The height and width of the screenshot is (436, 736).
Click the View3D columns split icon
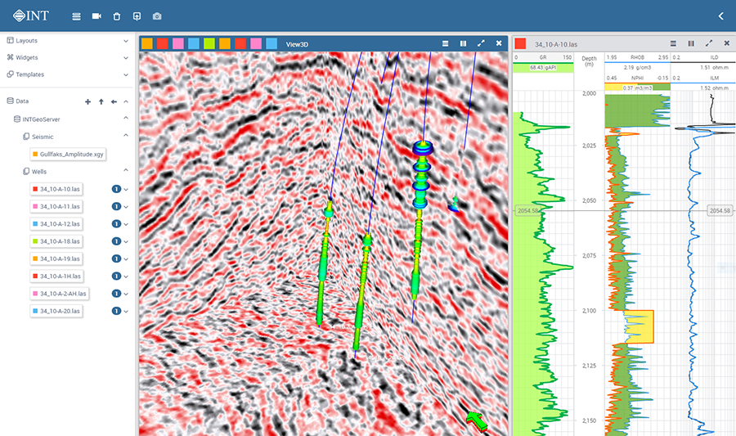point(464,43)
